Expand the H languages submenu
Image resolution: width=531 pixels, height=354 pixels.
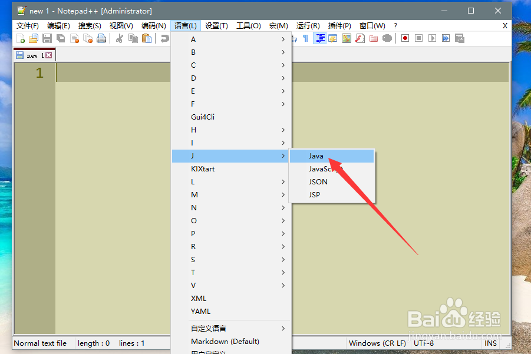231,130
